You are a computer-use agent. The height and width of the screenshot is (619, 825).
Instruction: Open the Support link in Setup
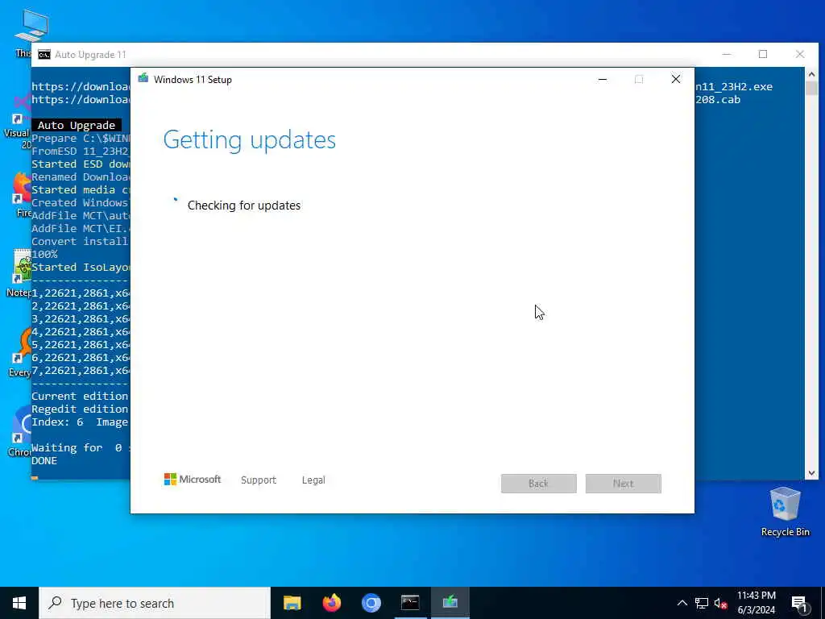259,480
